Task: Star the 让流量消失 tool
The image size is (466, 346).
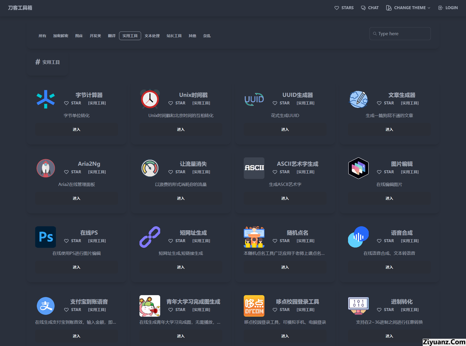Action: tap(177, 172)
